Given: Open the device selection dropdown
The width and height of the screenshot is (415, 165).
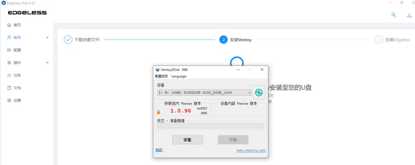Looking at the screenshot, I should [204, 92].
